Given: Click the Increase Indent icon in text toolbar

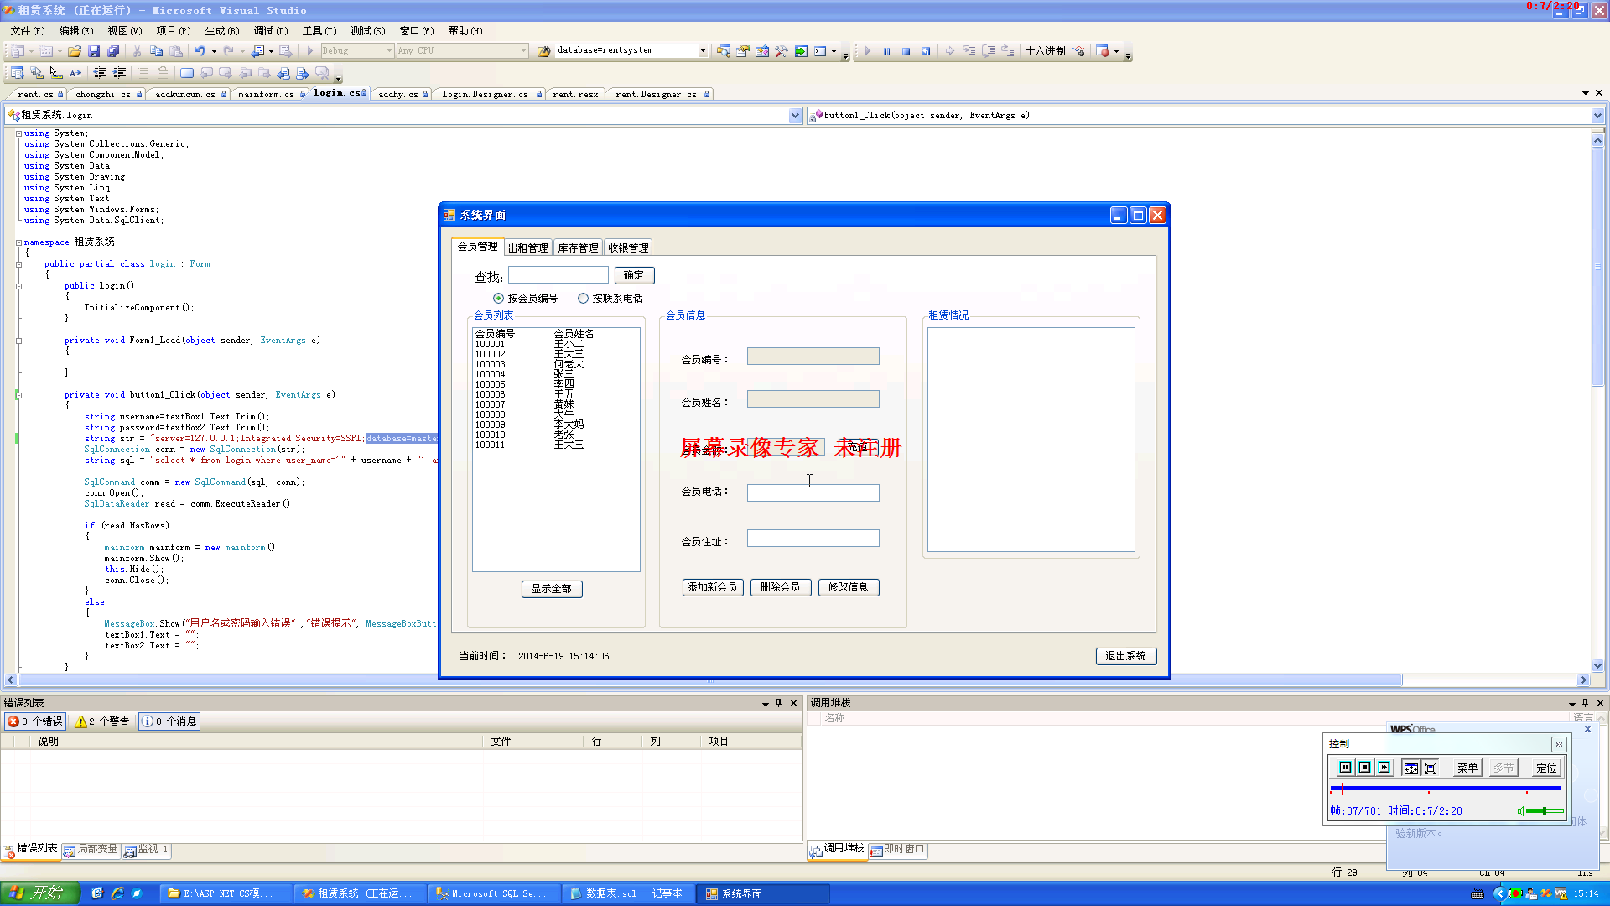Looking at the screenshot, I should coord(119,73).
